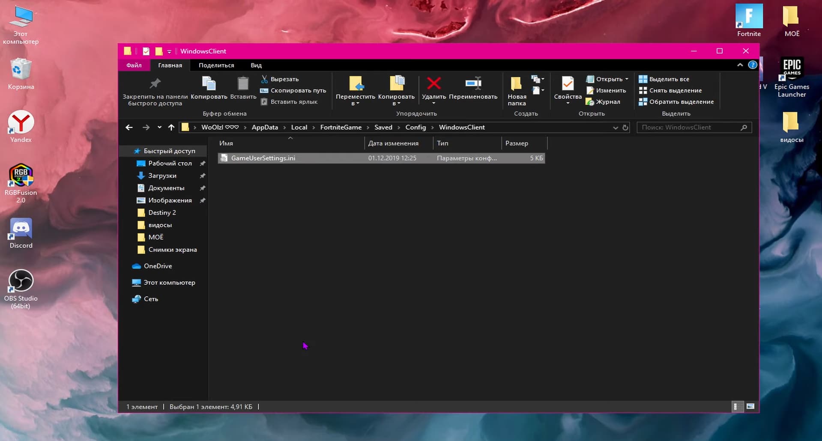Pin to Quick Access with pushpin icon
This screenshot has width=822, height=441.
tap(155, 83)
